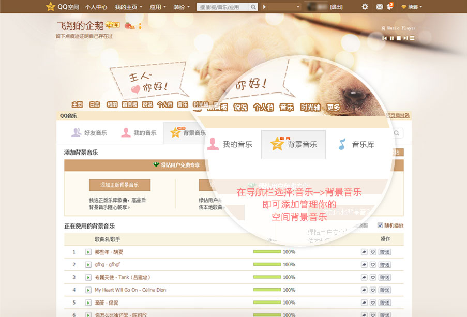Screen dimensions: 467x317
Task: Favorite song My Heart Will Go On
Action: [x=373, y=290]
